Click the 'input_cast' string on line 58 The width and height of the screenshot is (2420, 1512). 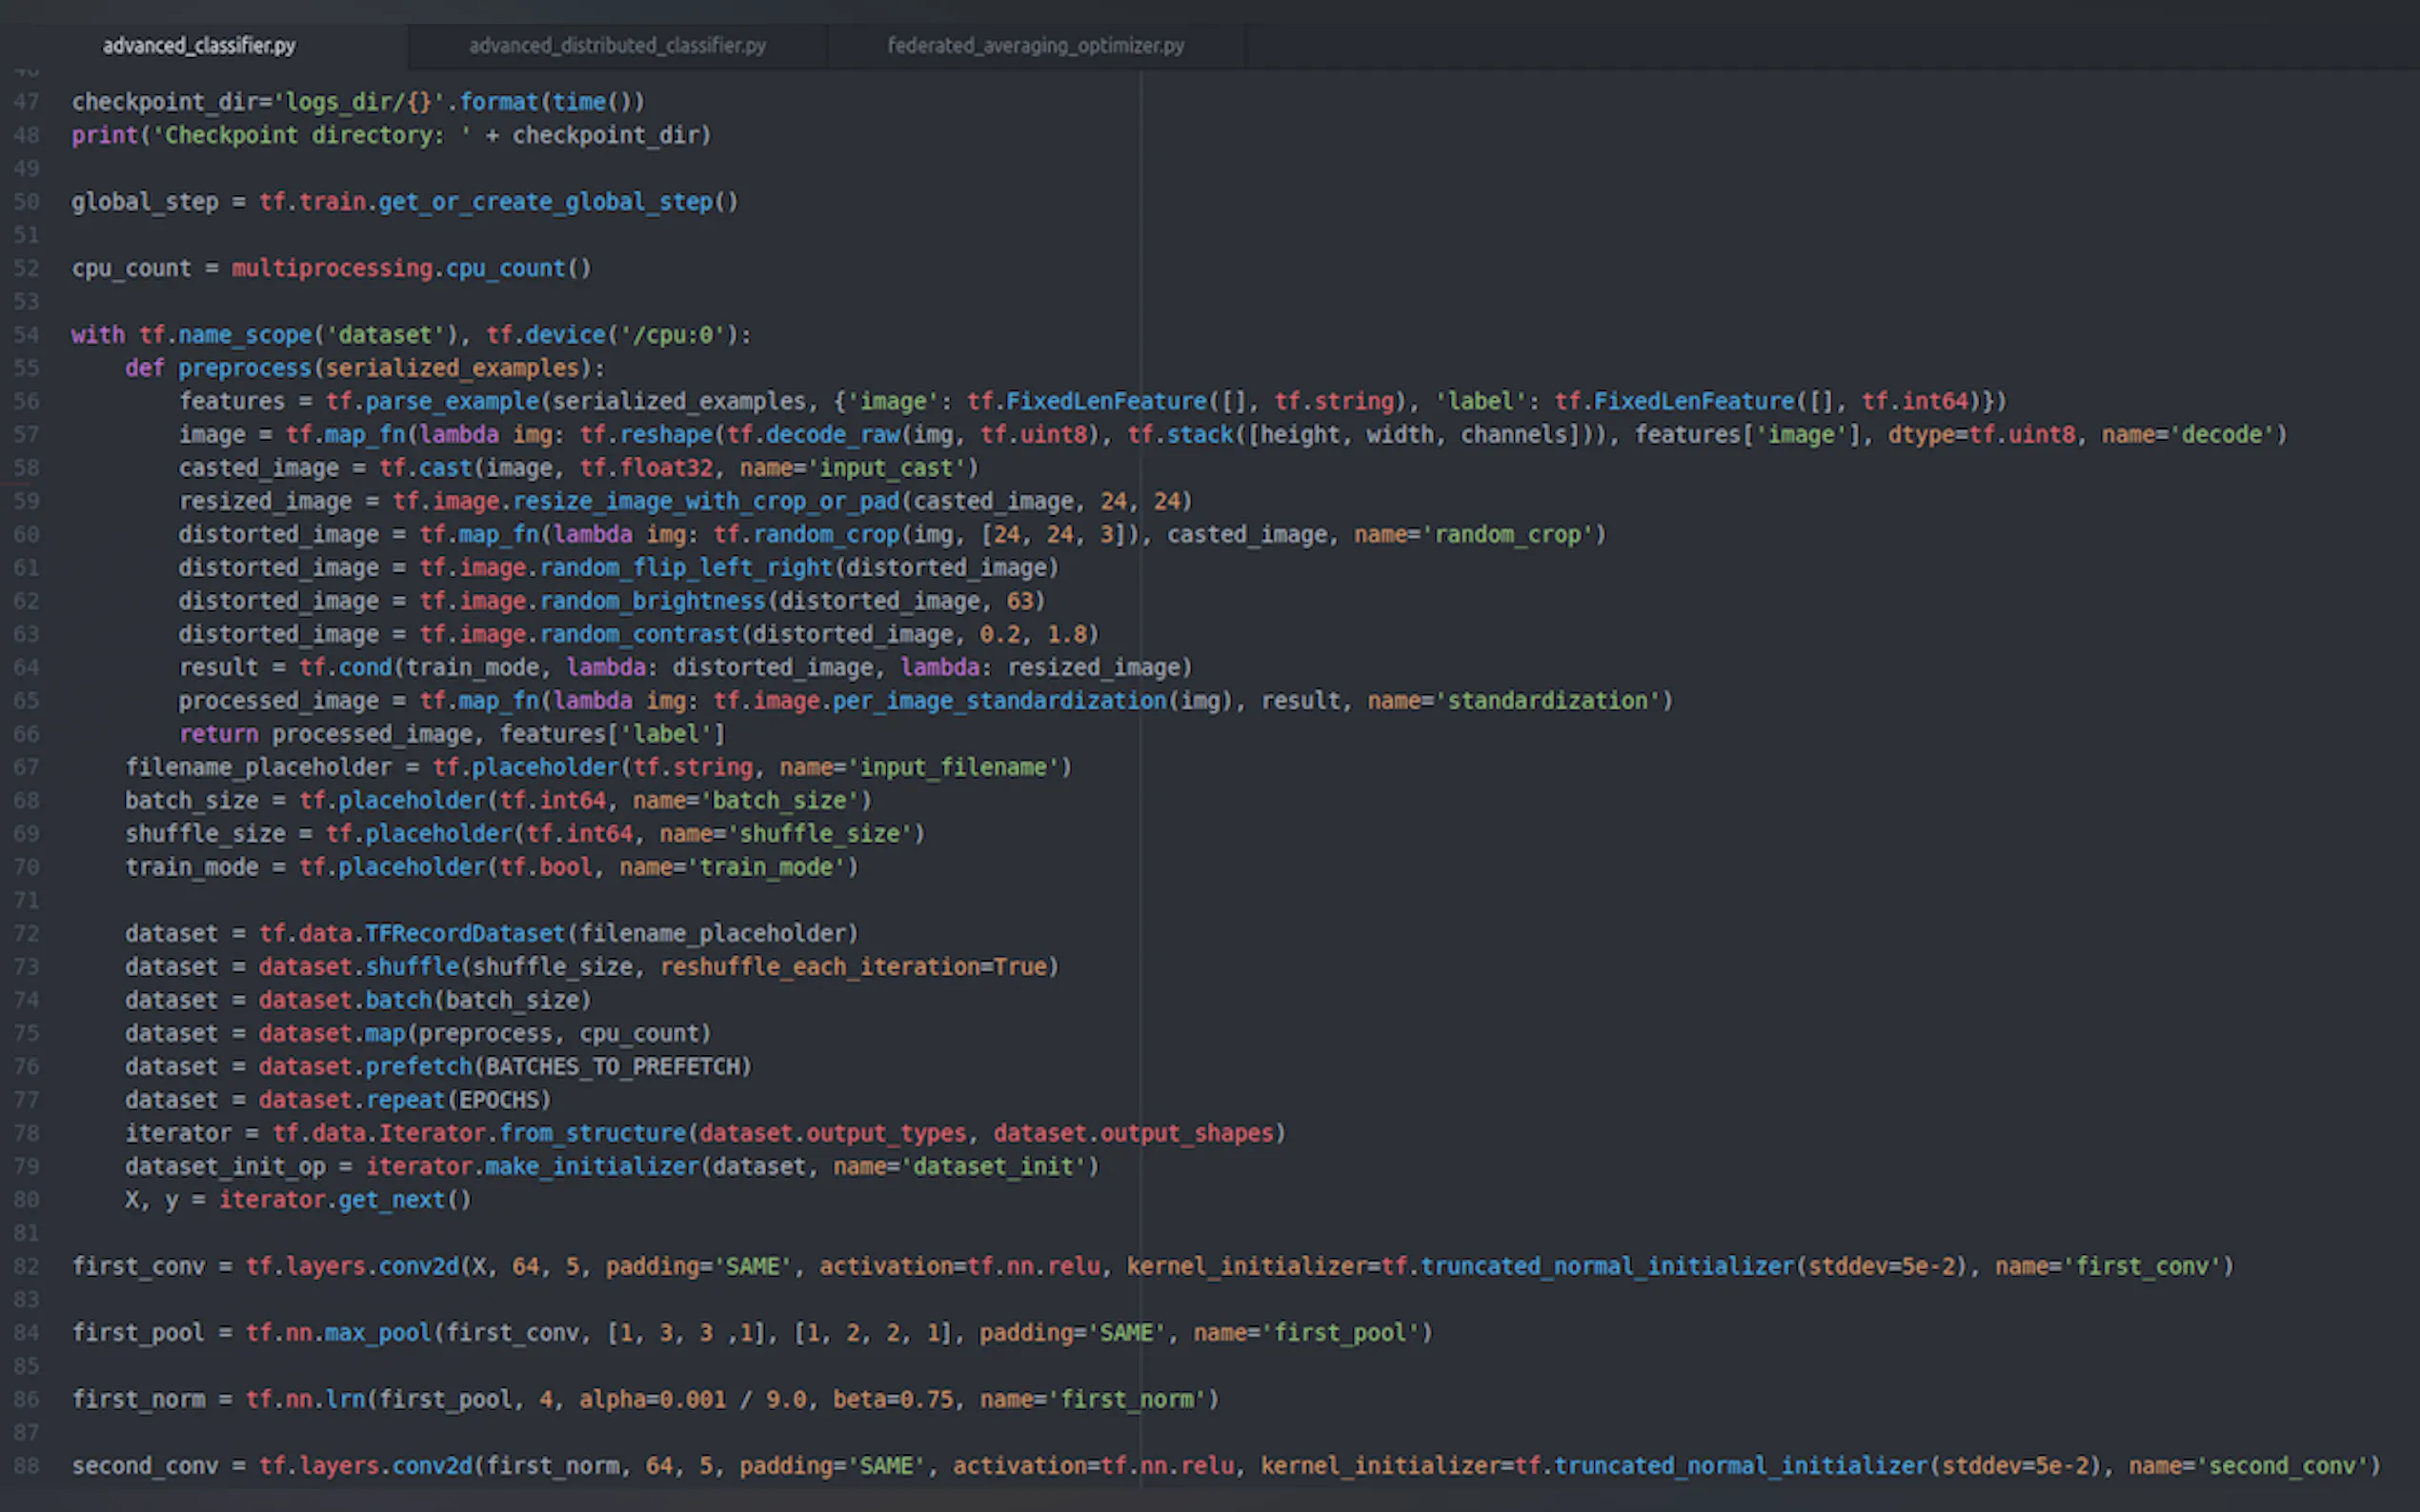886,468
